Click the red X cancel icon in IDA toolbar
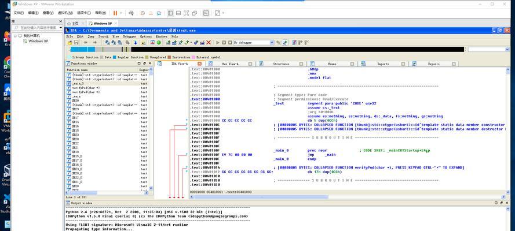The image size is (515, 231). (x=208, y=43)
